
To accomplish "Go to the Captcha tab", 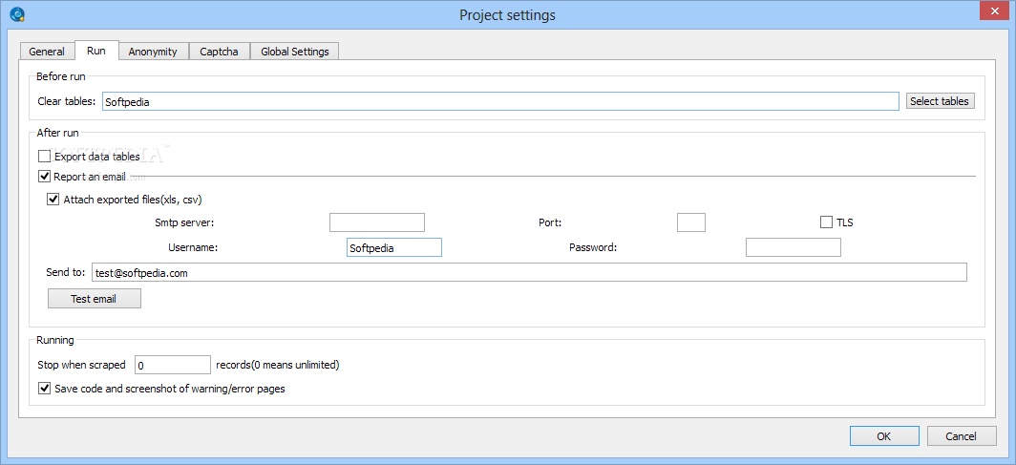I will [219, 52].
